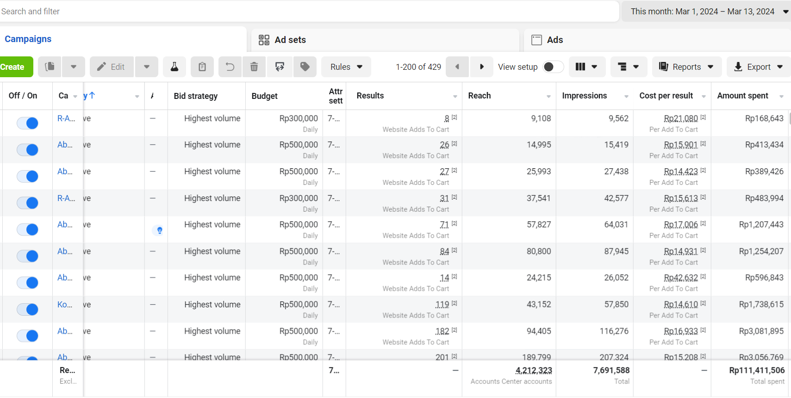This screenshot has width=791, height=398.
Task: Go to previous page arrow
Action: 457,67
